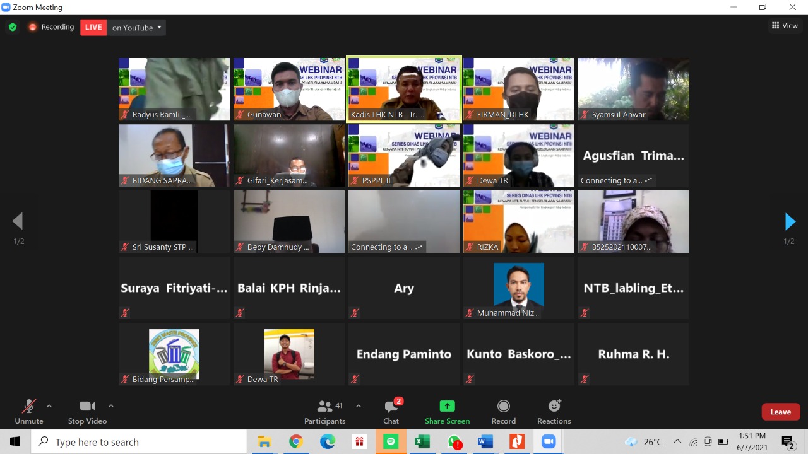Image resolution: width=808 pixels, height=454 pixels.
Task: Click the green Share Screen icon
Action: pyautogui.click(x=447, y=406)
